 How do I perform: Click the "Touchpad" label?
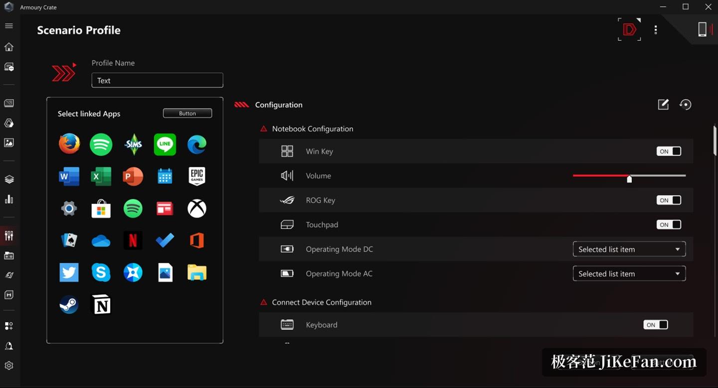[322, 224]
